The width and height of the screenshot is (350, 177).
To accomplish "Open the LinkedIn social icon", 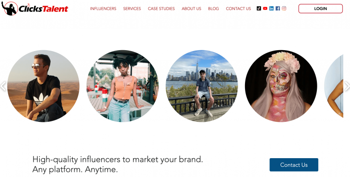I will coord(271,8).
